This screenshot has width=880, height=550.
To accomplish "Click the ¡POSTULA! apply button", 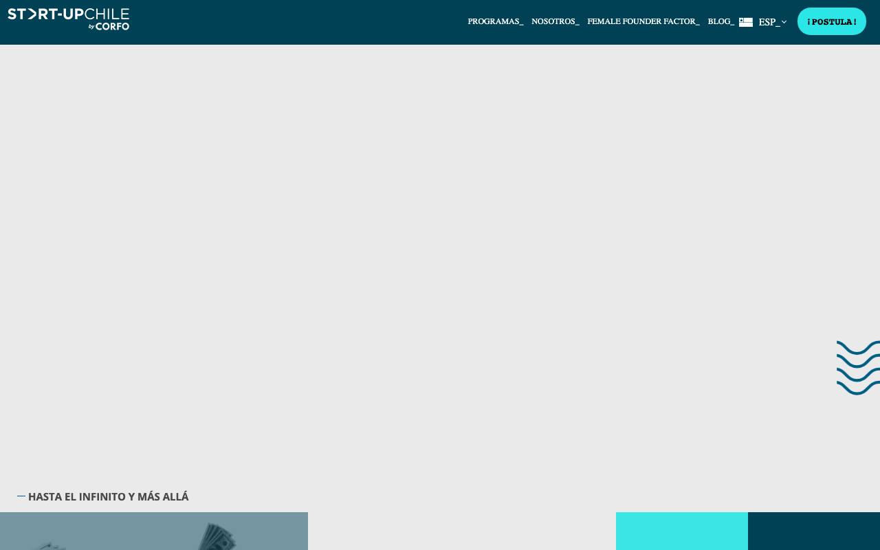I will (832, 21).
